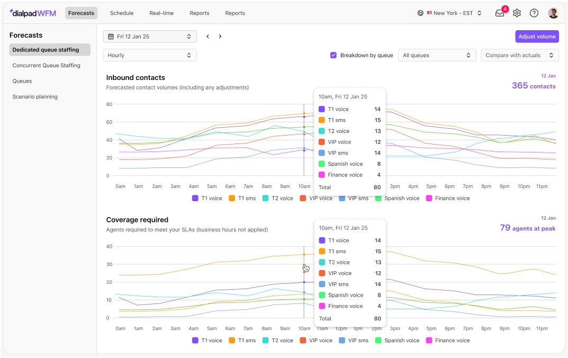Image resolution: width=568 pixels, height=358 pixels.
Task: Open help question mark icon
Action: click(x=534, y=13)
